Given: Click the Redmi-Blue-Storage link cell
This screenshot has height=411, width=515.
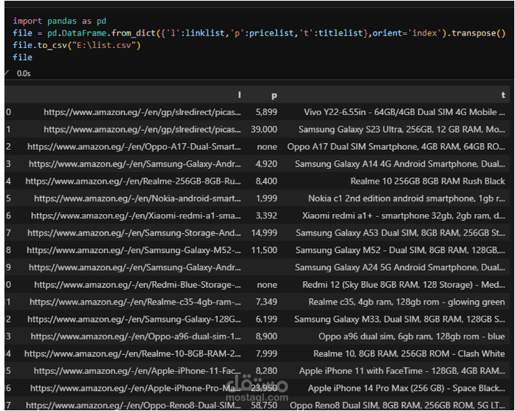Looking at the screenshot, I should [137, 285].
